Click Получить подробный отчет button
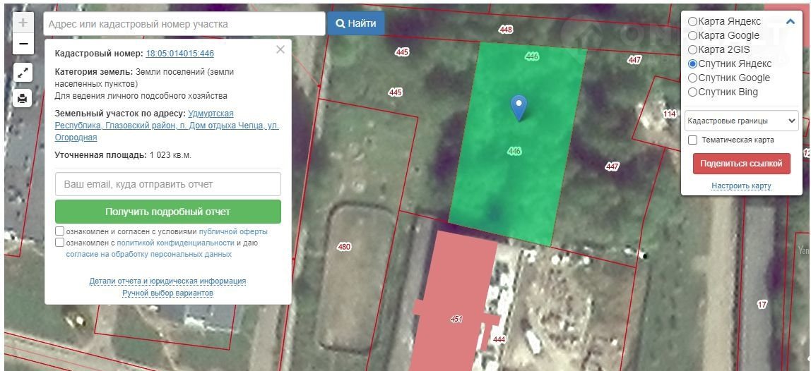The image size is (811, 371). click(x=168, y=212)
